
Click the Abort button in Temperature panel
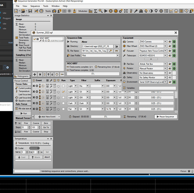[47, 157]
